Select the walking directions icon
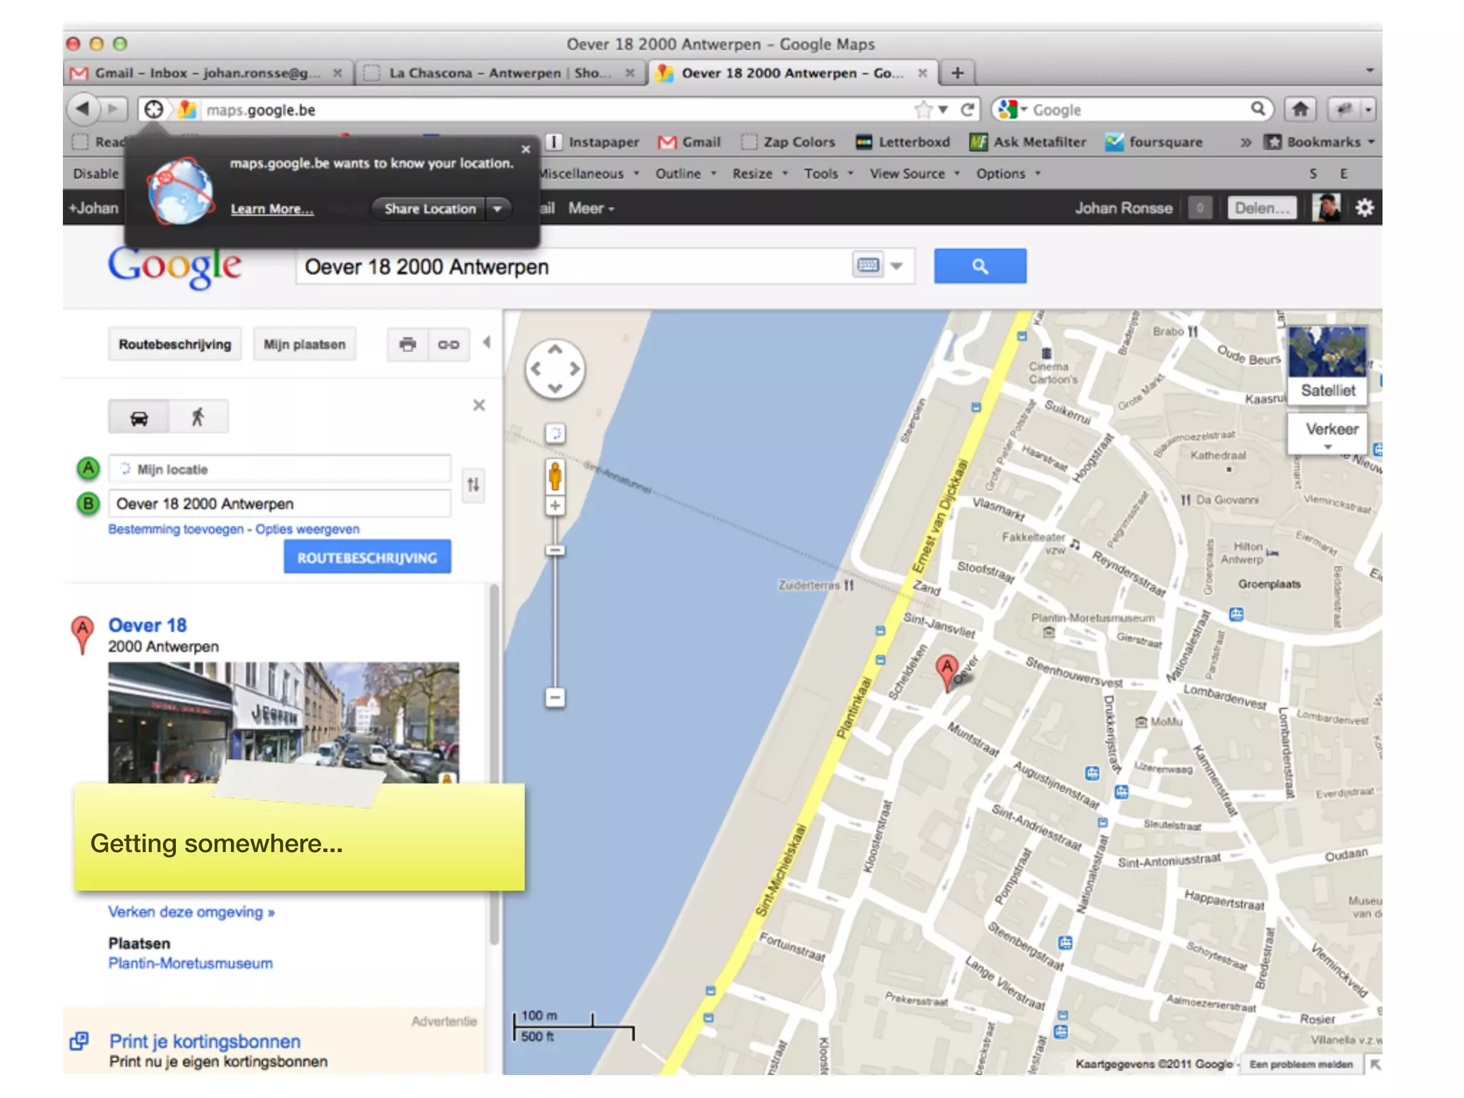The height and width of the screenshot is (1098, 1464). click(x=198, y=417)
